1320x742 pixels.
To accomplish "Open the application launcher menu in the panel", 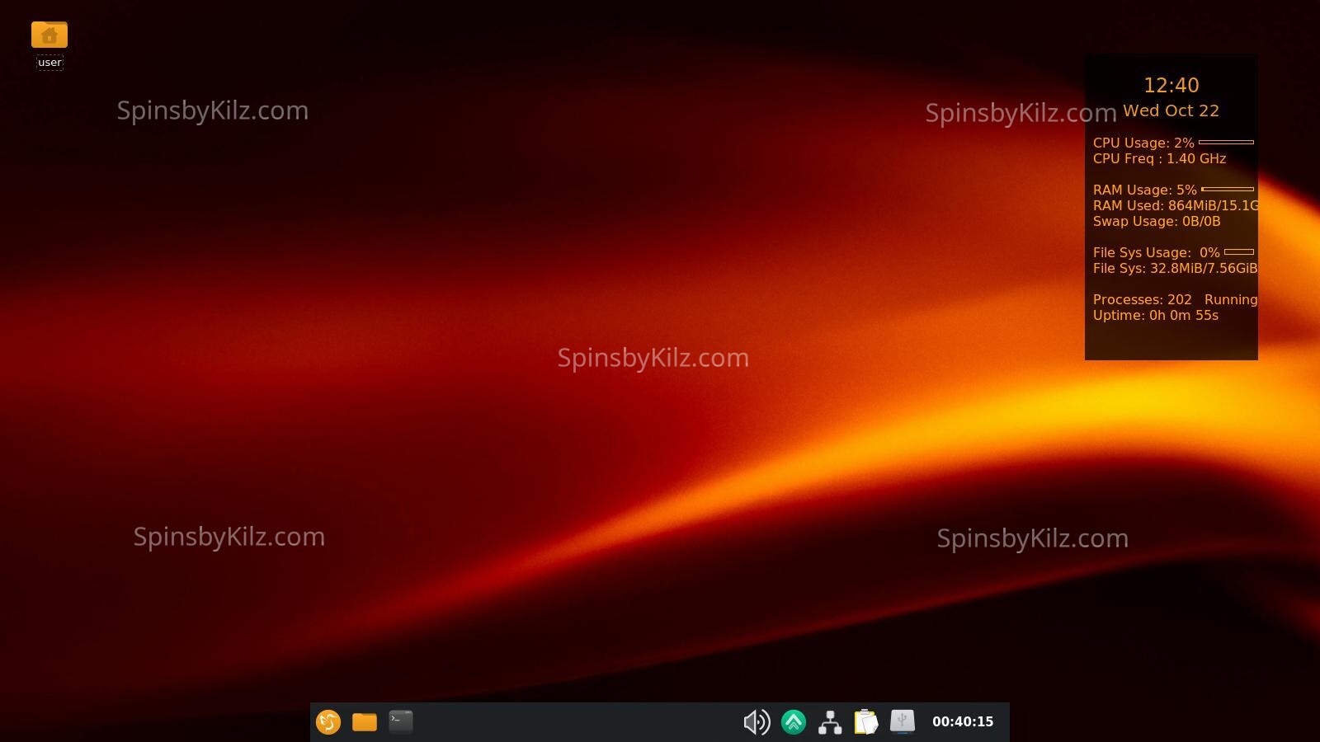I will (328, 722).
